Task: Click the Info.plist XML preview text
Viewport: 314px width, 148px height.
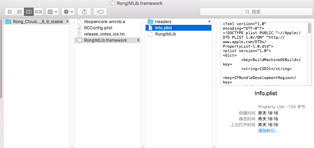Action: pos(264,54)
